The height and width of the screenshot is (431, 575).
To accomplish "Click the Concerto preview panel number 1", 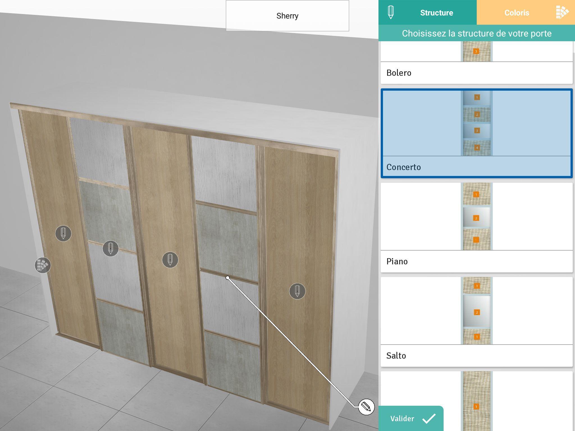I will [x=477, y=97].
